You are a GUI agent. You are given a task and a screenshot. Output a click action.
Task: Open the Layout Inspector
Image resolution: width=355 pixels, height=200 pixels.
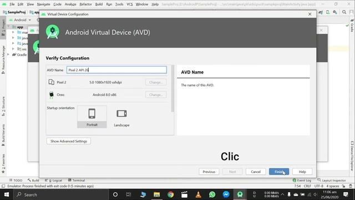[332, 180]
